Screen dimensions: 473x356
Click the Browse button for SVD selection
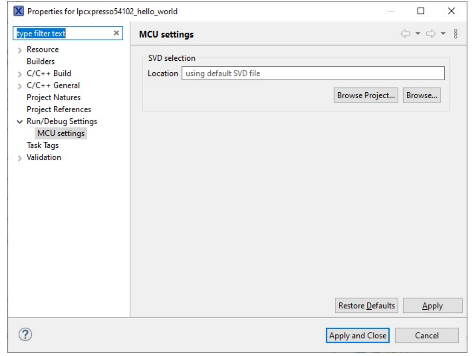[422, 95]
